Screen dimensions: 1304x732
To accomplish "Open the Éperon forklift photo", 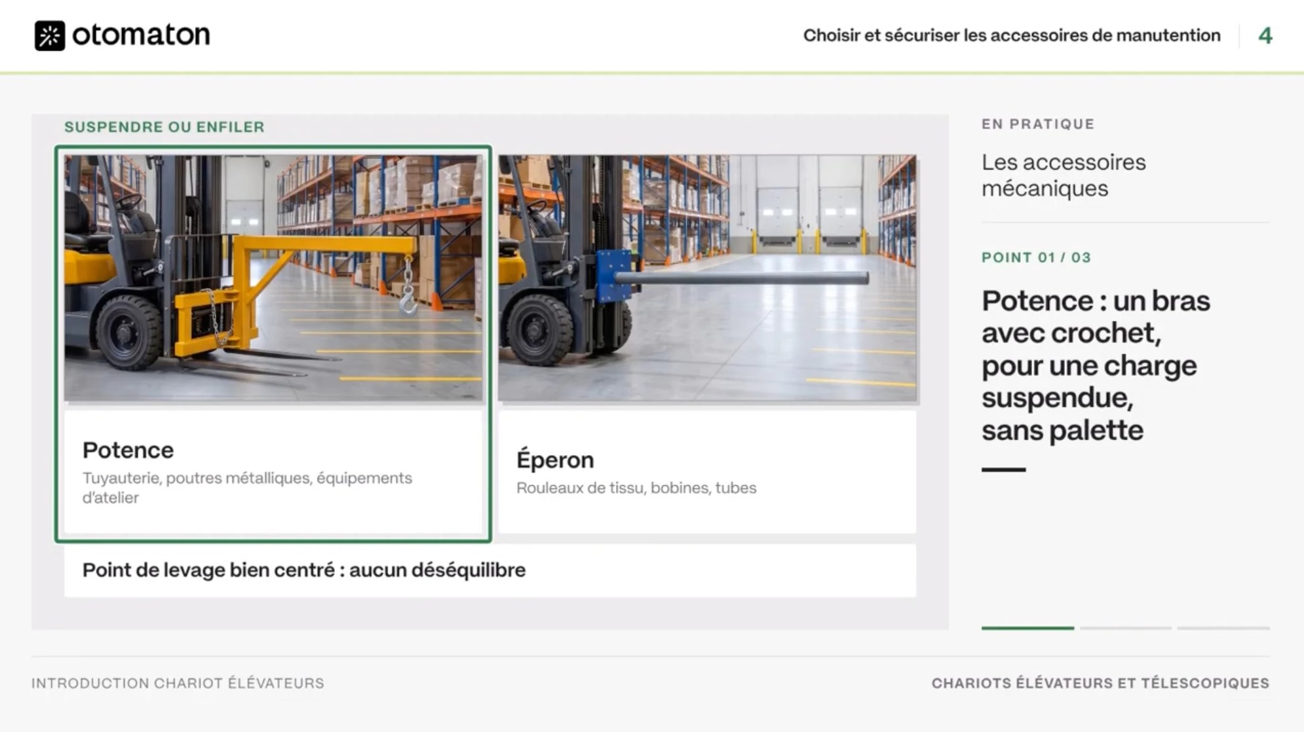I will tap(707, 278).
